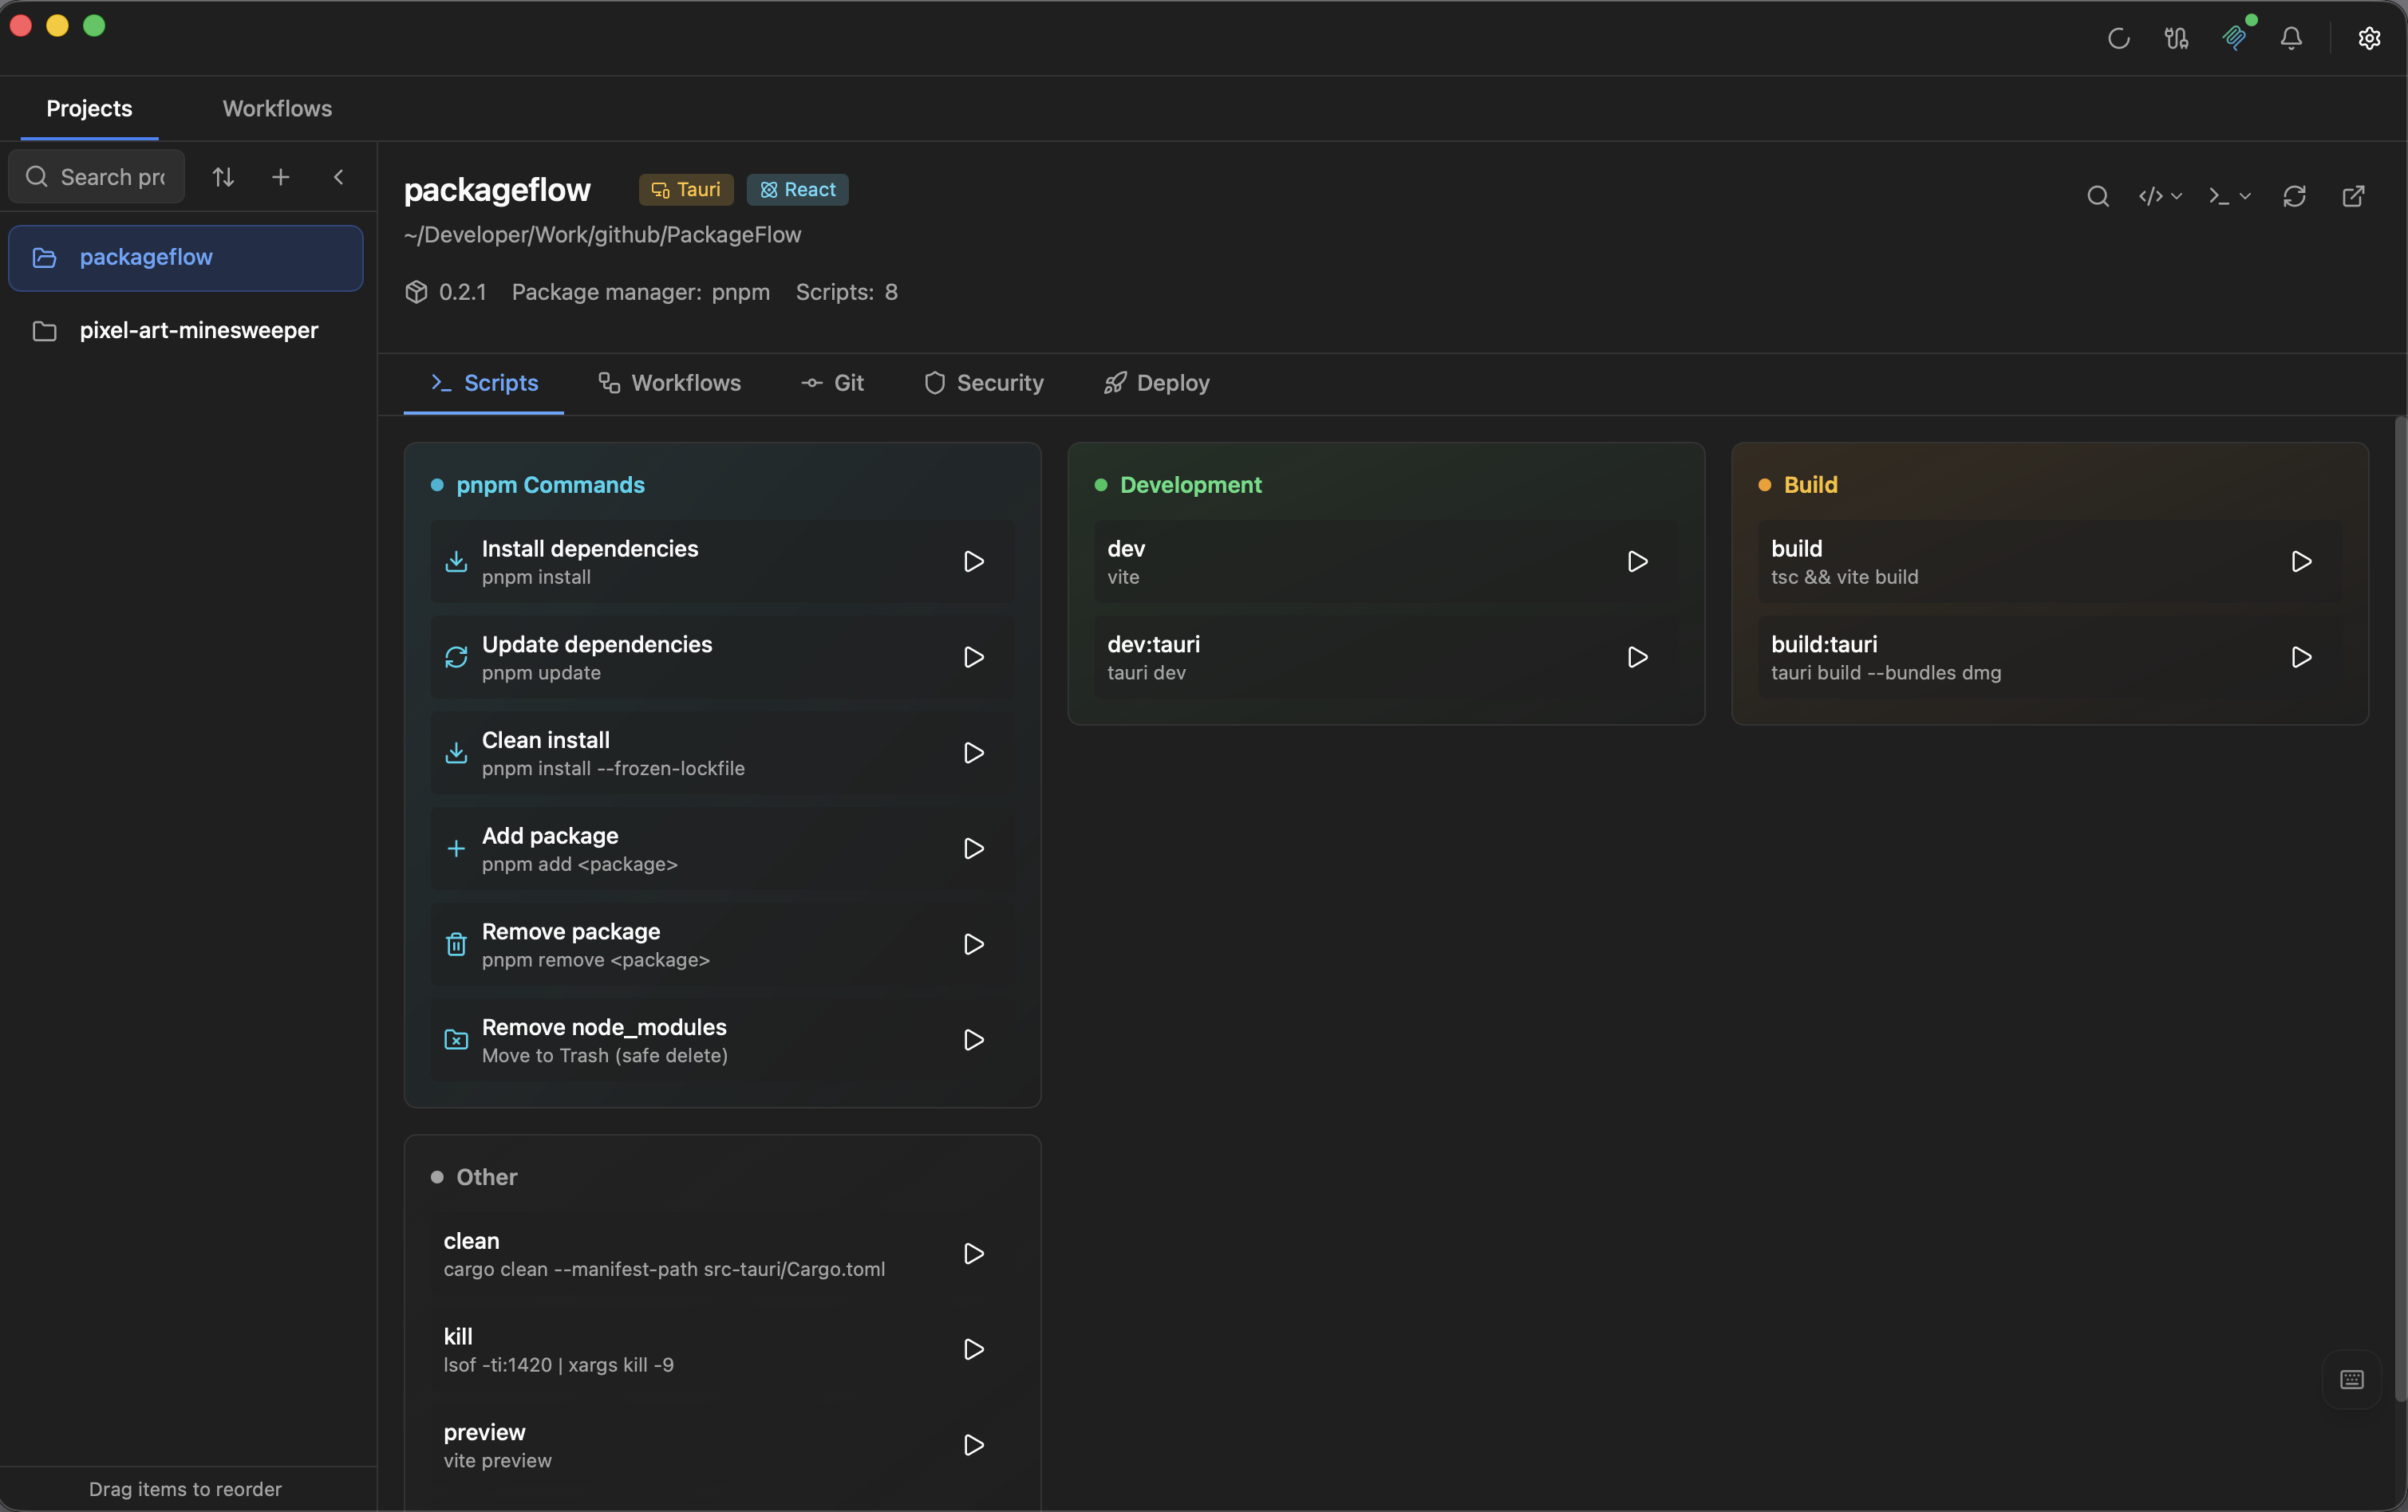Open settings via gear icon

pos(2369,38)
